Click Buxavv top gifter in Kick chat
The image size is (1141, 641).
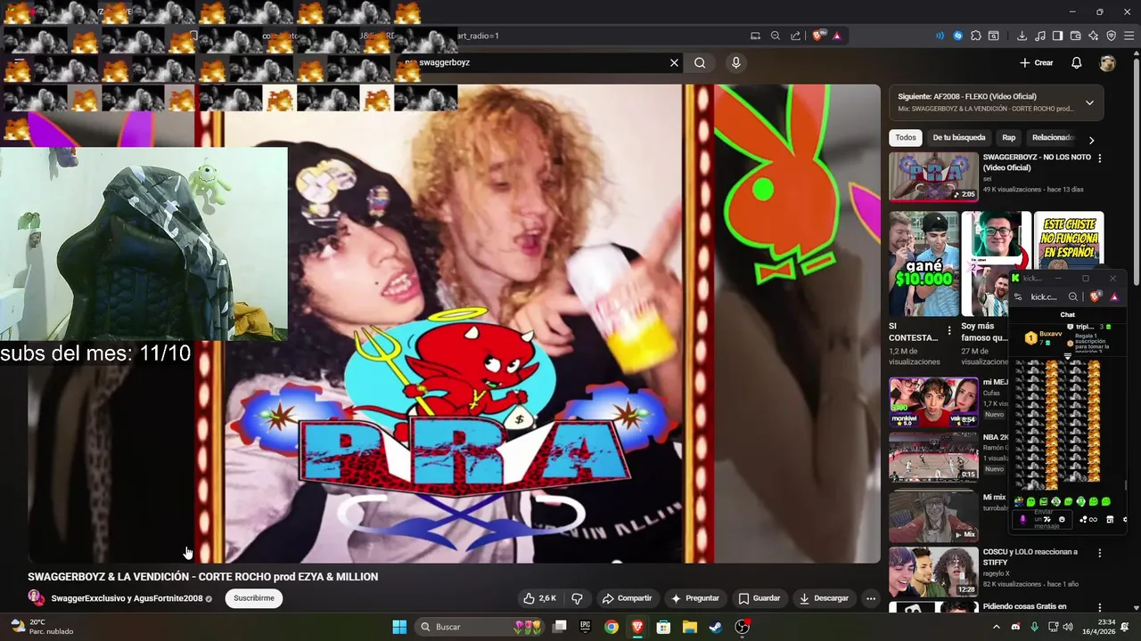click(1043, 337)
